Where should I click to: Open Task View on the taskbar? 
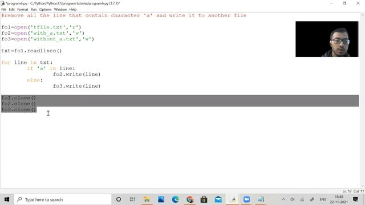(x=132, y=199)
